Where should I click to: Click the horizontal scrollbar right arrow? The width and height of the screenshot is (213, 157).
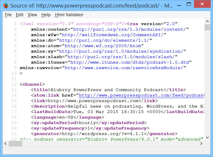point(201,144)
